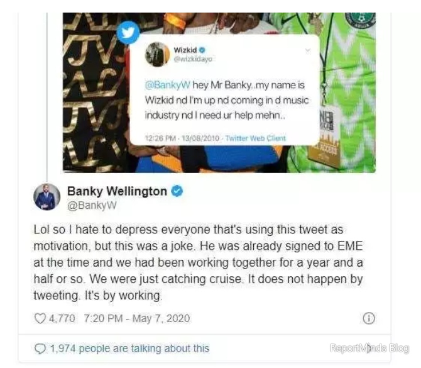Image resolution: width=421 pixels, height=368 pixels.
Task: Click the blue Twitter bird logo
Action: pyautogui.click(x=128, y=33)
